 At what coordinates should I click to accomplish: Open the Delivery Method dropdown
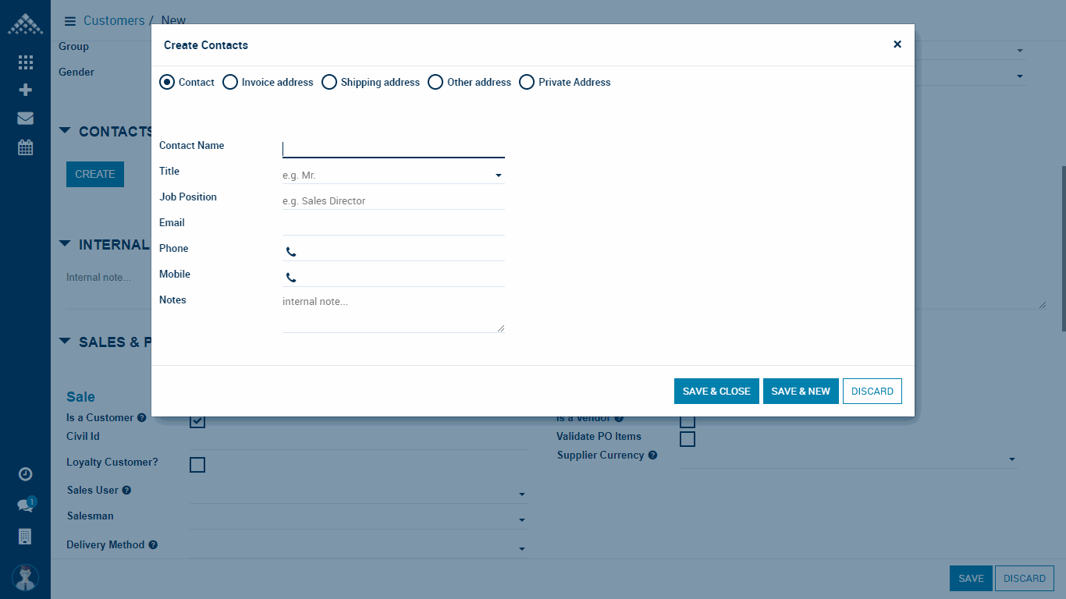[358, 548]
